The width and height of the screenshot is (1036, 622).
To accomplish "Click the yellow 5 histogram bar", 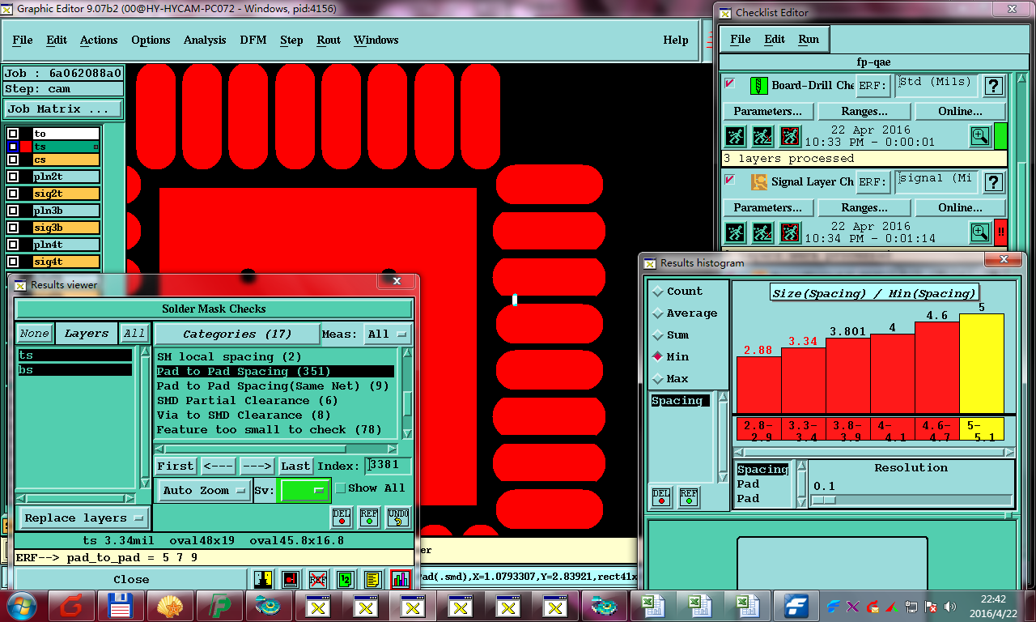I will click(x=982, y=364).
